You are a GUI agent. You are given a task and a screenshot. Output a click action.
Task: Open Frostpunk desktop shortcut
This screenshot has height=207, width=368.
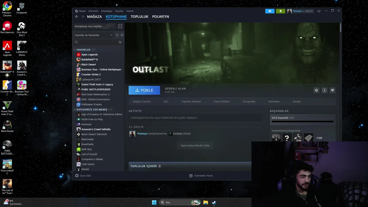click(x=22, y=8)
